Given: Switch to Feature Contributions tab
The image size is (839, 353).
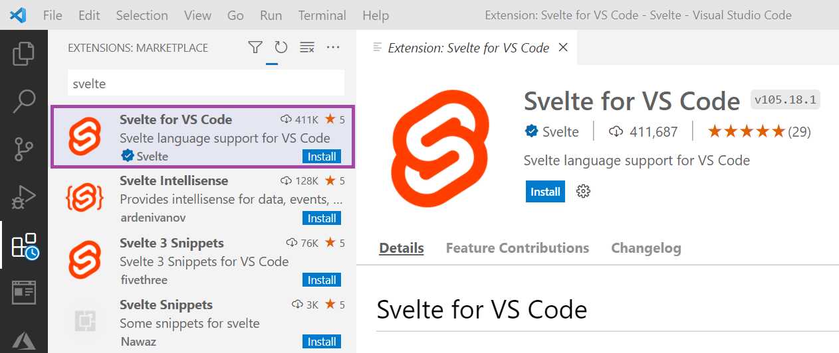Looking at the screenshot, I should point(517,248).
